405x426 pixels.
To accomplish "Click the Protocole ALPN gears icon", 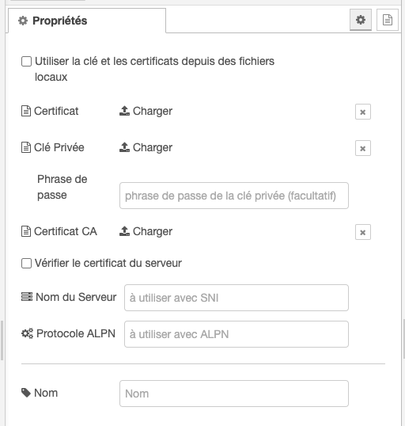I will pyautogui.click(x=27, y=333).
